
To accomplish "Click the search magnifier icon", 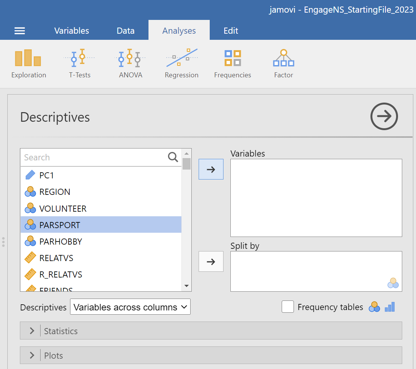I will [173, 157].
